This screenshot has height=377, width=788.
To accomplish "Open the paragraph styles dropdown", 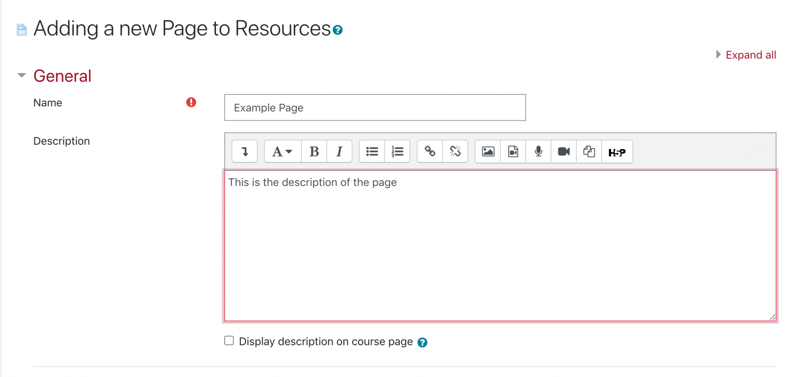I will [282, 152].
